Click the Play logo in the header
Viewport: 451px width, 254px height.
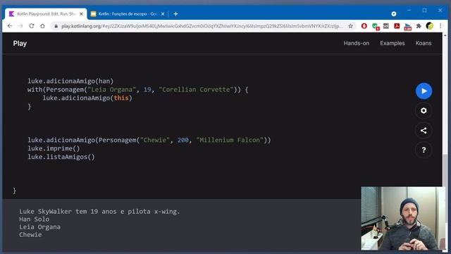coord(20,44)
